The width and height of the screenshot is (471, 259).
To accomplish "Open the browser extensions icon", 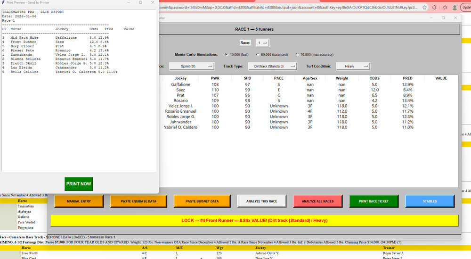I will coord(434,8).
